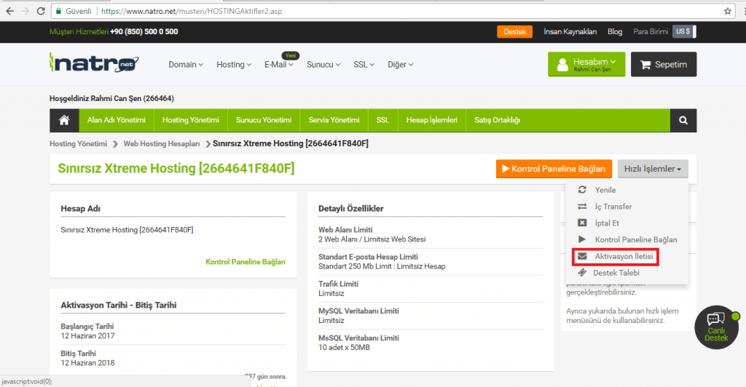Click the shopping cart icon in Sepetim
Viewport: 746px width, 387px height.
click(645, 65)
